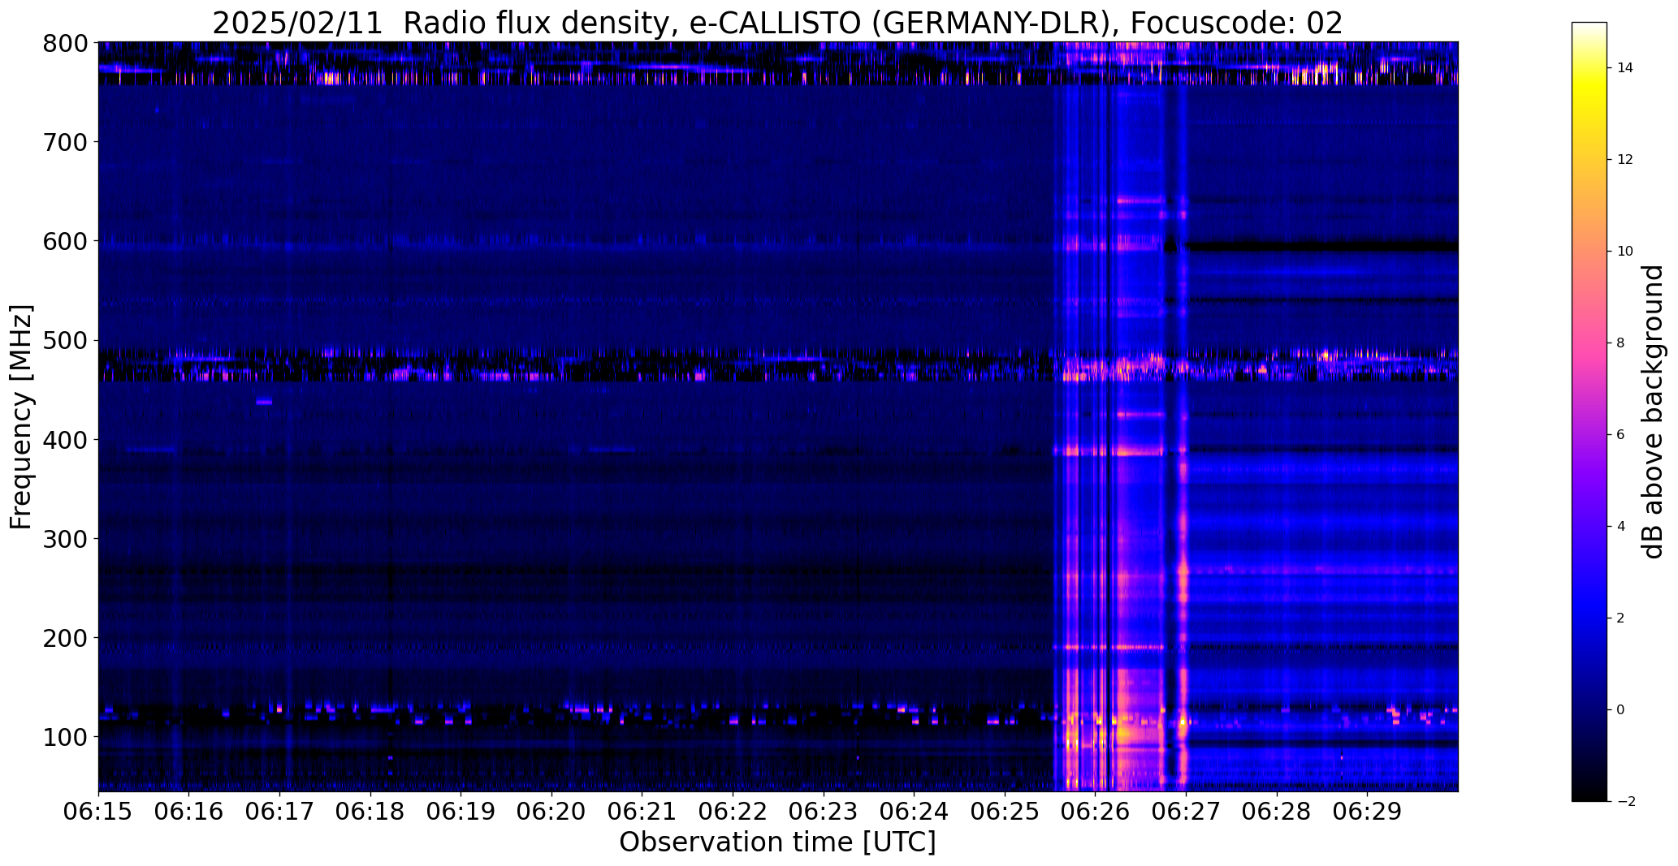Click the colorbar tick label 12
This screenshot has width=1678, height=866.
point(1625,160)
